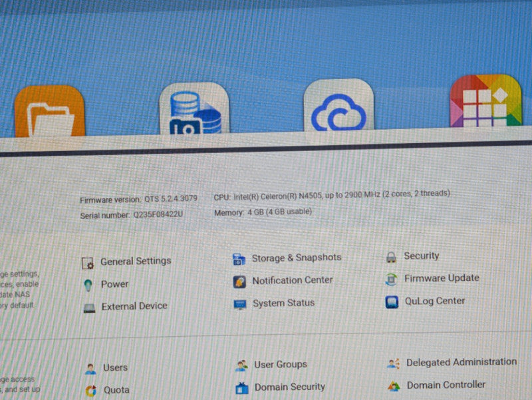This screenshot has height=400, width=532.
Task: Open Delegated Administration link
Action: pos(462,362)
